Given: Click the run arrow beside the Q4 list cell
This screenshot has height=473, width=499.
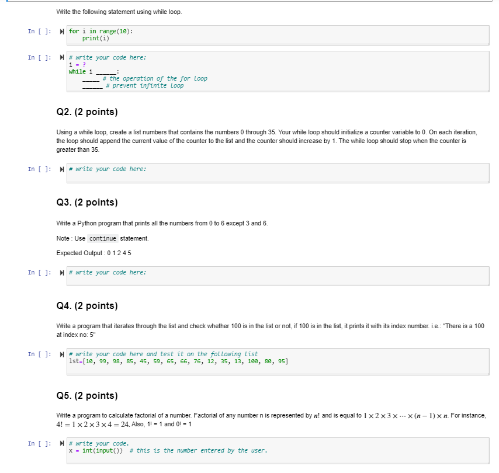Looking at the screenshot, I should pos(61,354).
